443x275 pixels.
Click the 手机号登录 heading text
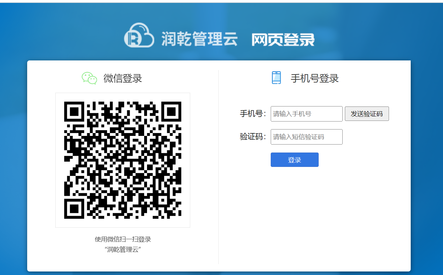[315, 78]
